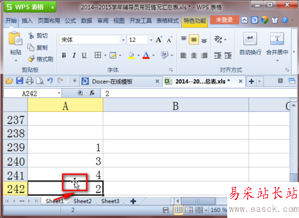This screenshot has height=218, width=299.
Task: Align text to bottom
Action: [x=204, y=40]
